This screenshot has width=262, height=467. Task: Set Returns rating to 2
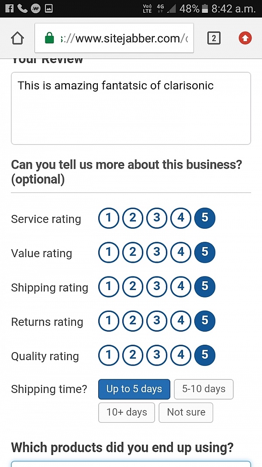coord(133,321)
